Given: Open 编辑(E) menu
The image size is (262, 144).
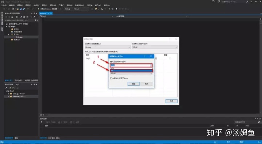Looking at the screenshot, I should [x=12, y=5].
